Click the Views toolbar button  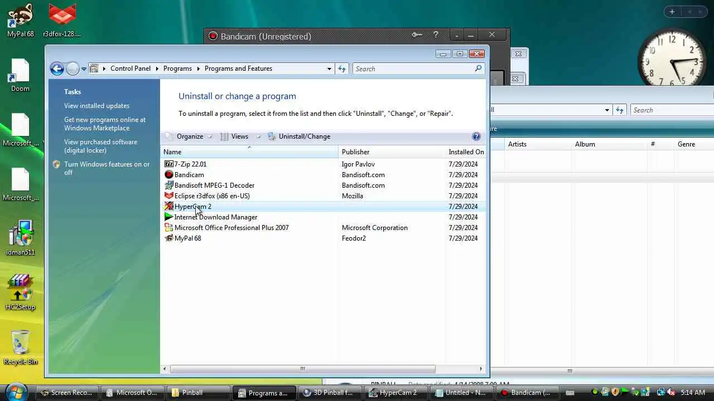coord(239,136)
